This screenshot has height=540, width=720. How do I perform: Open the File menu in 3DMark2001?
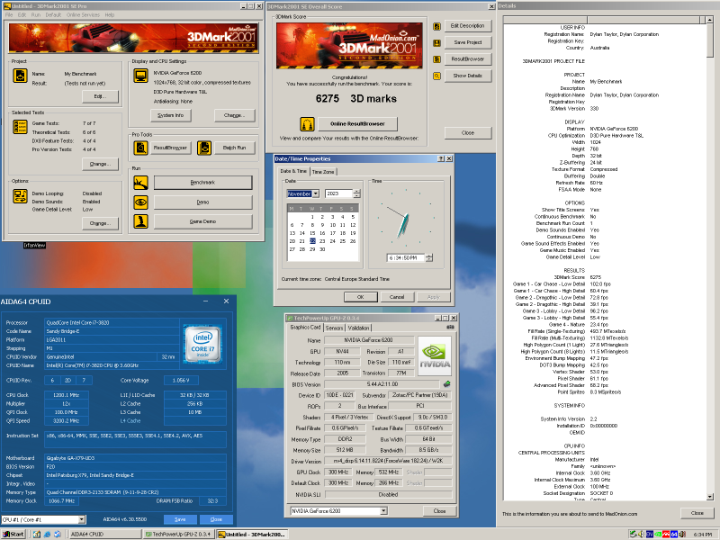click(x=9, y=14)
